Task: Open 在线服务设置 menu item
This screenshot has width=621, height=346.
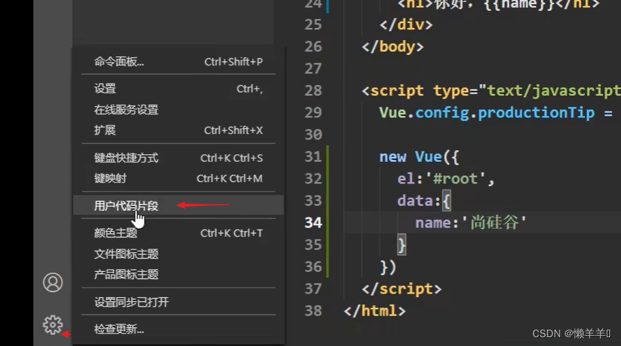Action: pos(178,109)
